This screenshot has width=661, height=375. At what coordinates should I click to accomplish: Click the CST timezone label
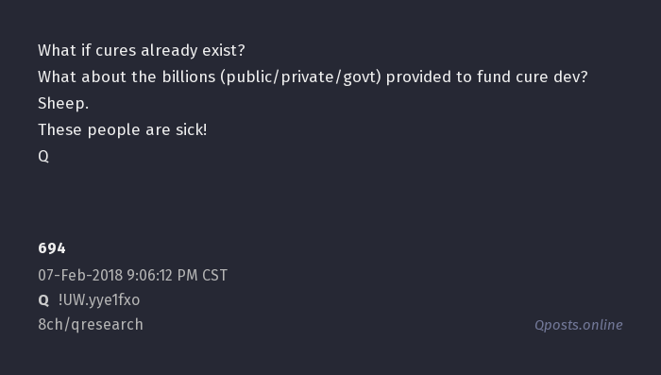[x=214, y=276]
